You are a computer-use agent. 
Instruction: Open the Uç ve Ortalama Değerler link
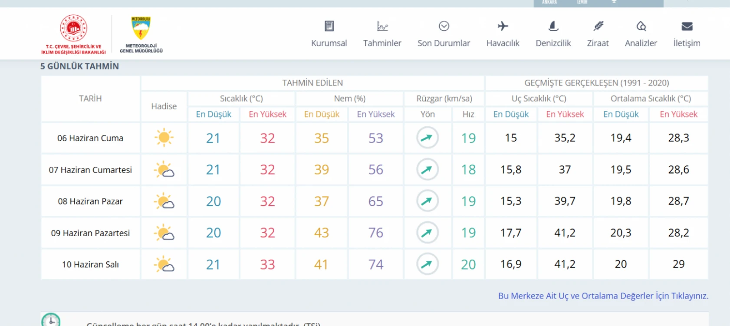pyautogui.click(x=603, y=296)
